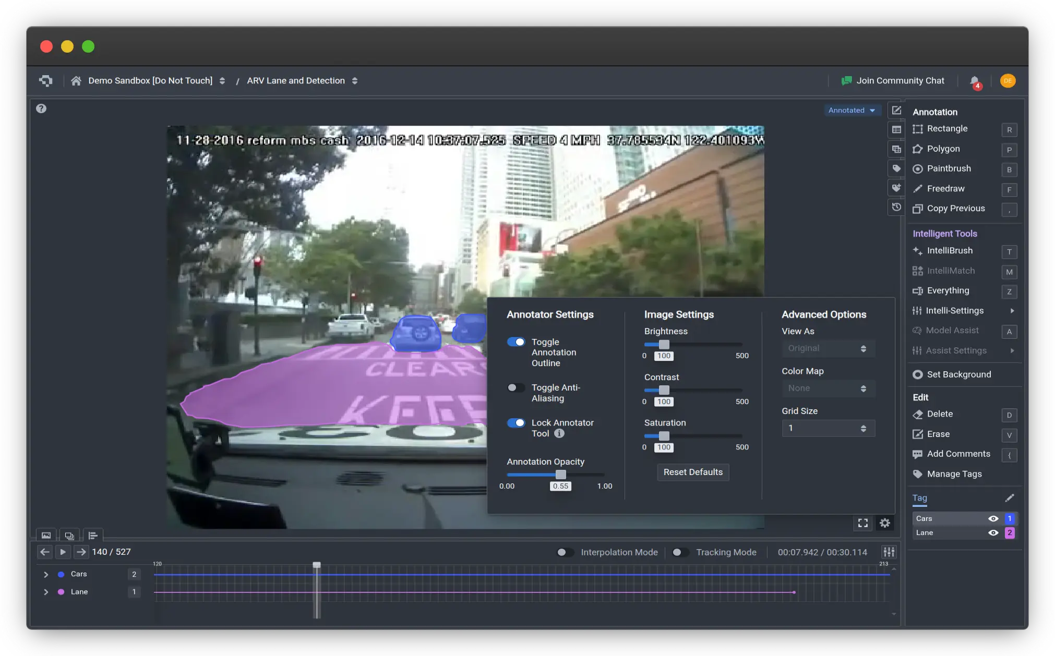Click the Erase tool icon
Image resolution: width=1055 pixels, height=656 pixels.
point(918,434)
